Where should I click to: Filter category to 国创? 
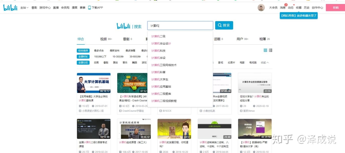(115, 63)
